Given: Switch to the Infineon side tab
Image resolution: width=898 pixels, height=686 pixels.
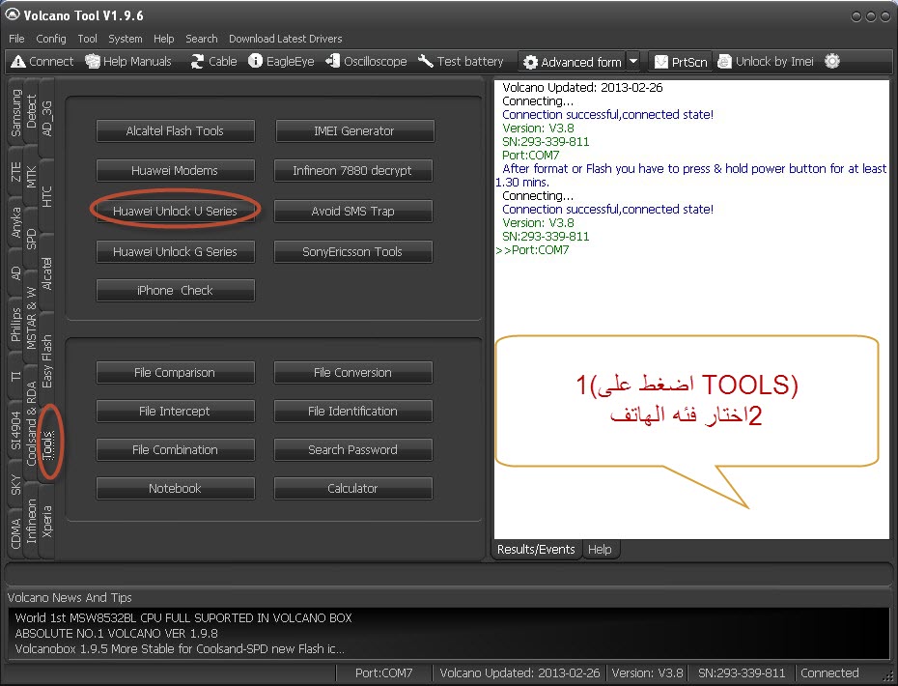Looking at the screenshot, I should pos(31,521).
